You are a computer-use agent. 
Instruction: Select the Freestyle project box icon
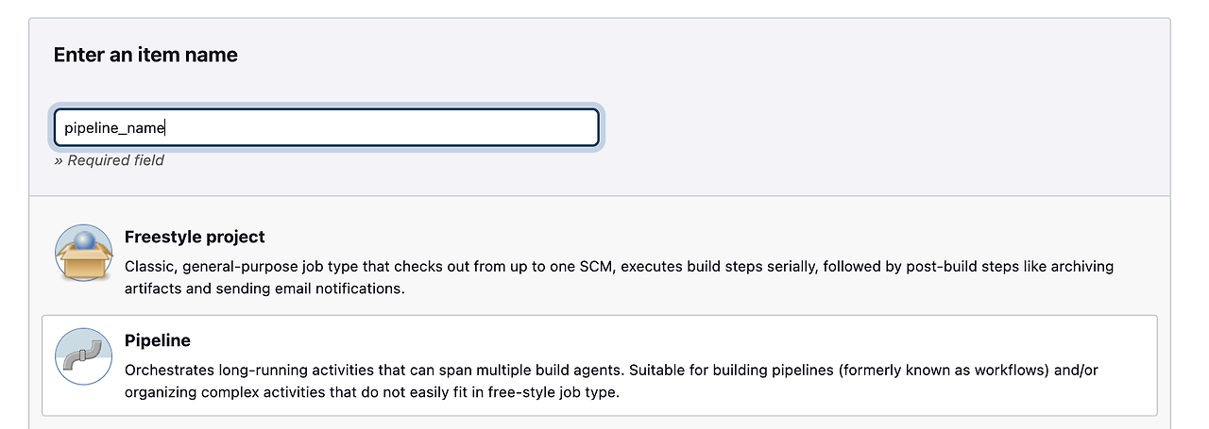(x=83, y=253)
